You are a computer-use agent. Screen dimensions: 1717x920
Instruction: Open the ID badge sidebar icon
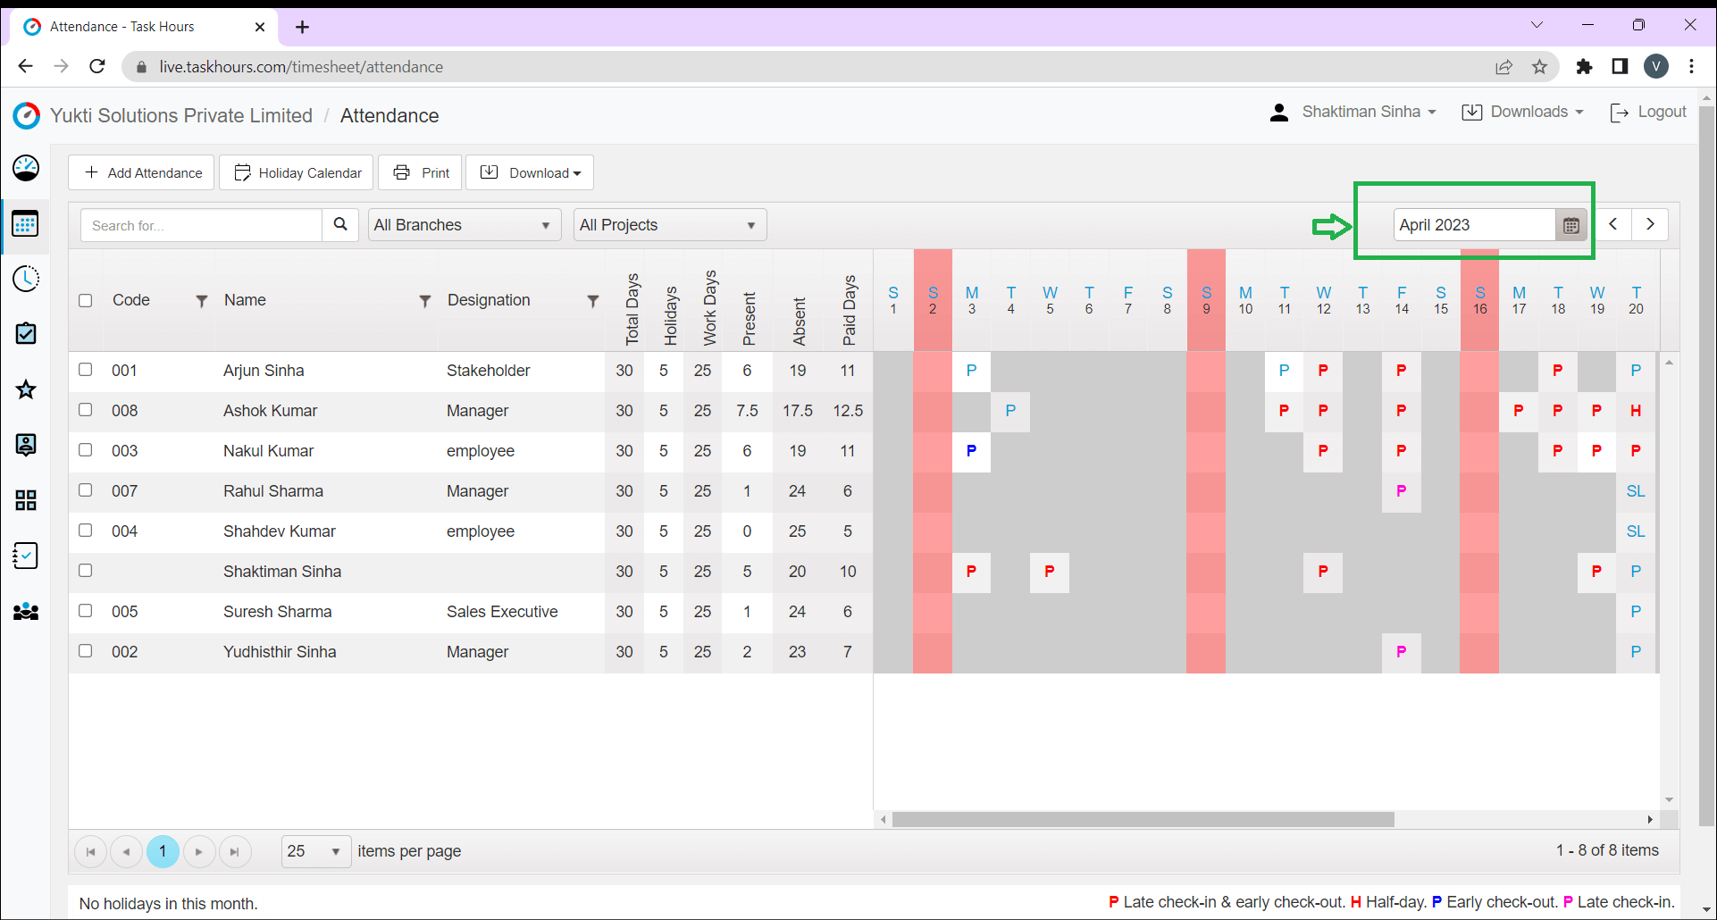26,445
